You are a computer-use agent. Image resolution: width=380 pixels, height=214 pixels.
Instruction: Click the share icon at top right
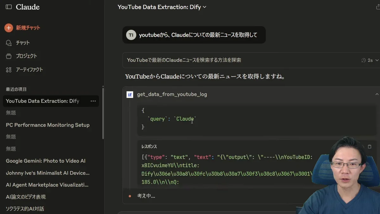click(x=377, y=7)
